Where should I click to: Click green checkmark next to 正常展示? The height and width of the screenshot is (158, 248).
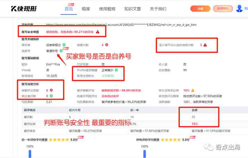(x=116, y=70)
